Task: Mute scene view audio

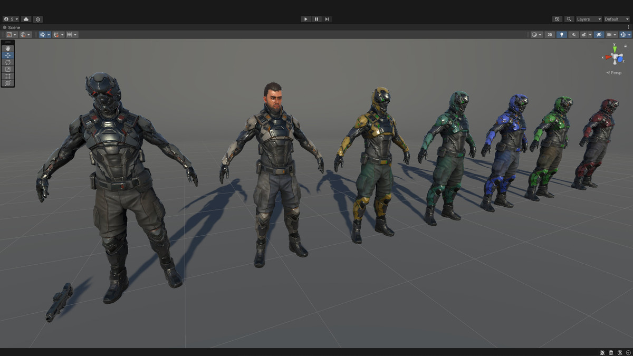Action: [x=574, y=34]
